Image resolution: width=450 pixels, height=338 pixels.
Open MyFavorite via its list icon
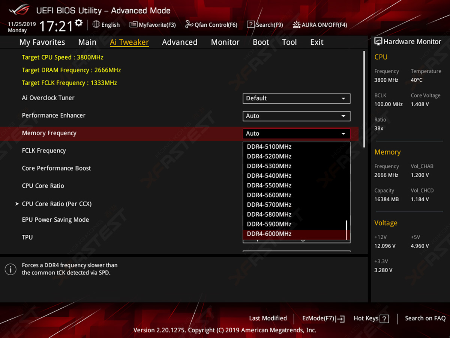click(133, 25)
